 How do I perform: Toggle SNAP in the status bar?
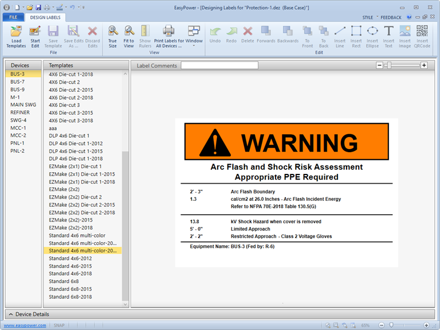(59, 325)
